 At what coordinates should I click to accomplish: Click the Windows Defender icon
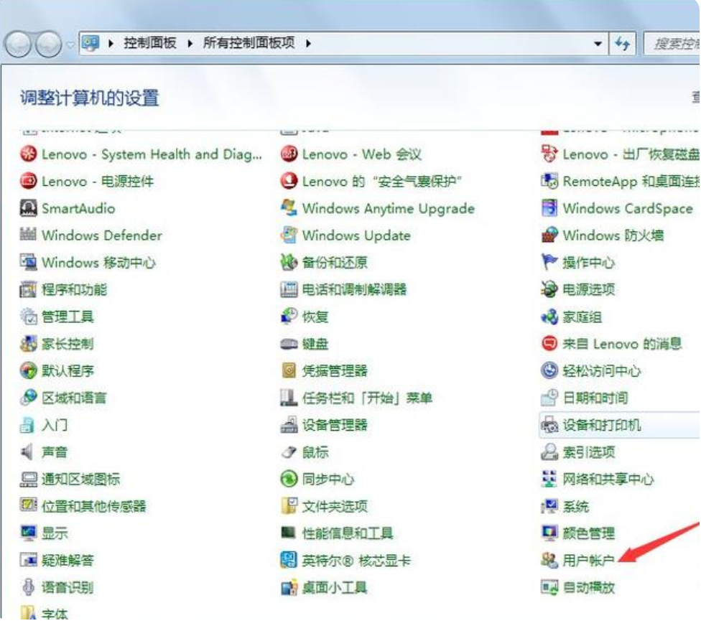click(x=29, y=235)
